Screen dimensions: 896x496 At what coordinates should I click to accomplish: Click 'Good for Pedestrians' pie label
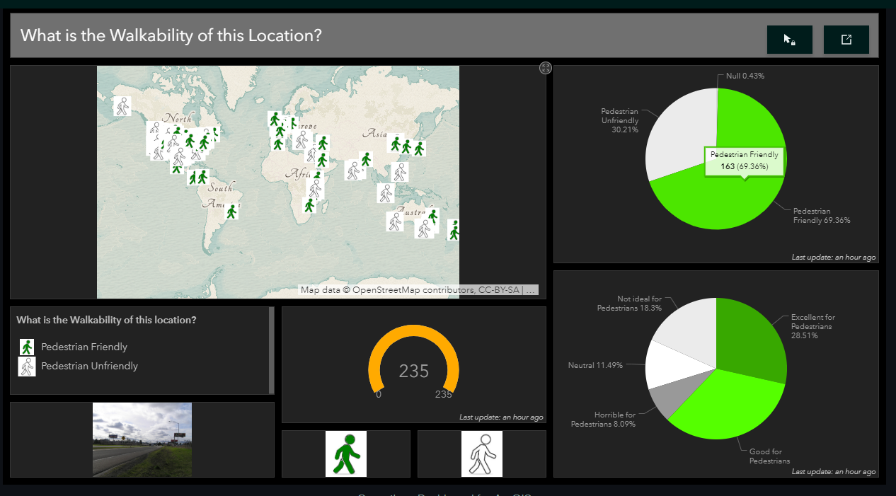(x=770, y=456)
